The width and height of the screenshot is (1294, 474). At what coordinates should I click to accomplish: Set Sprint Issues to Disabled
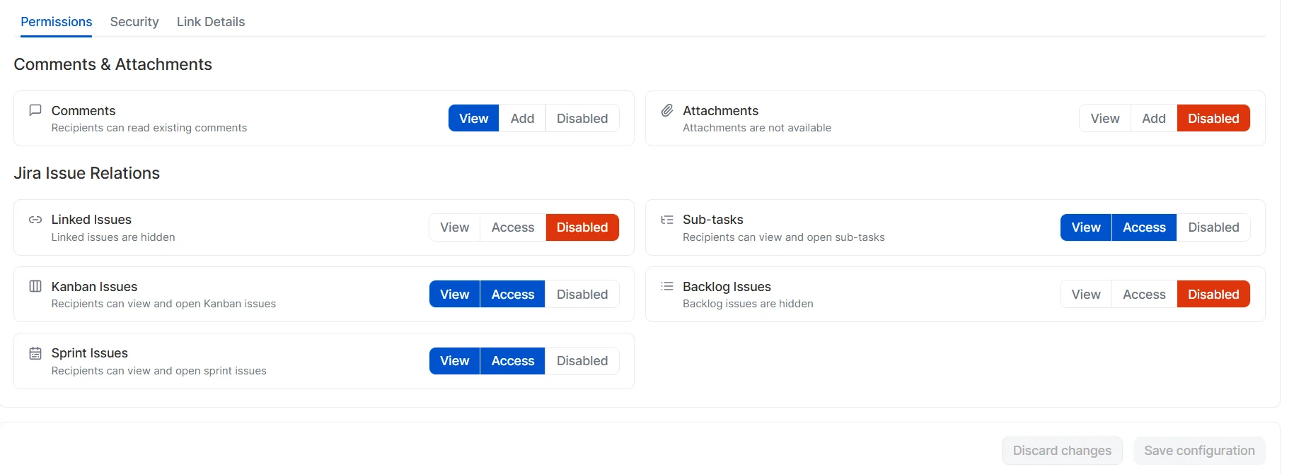point(582,361)
